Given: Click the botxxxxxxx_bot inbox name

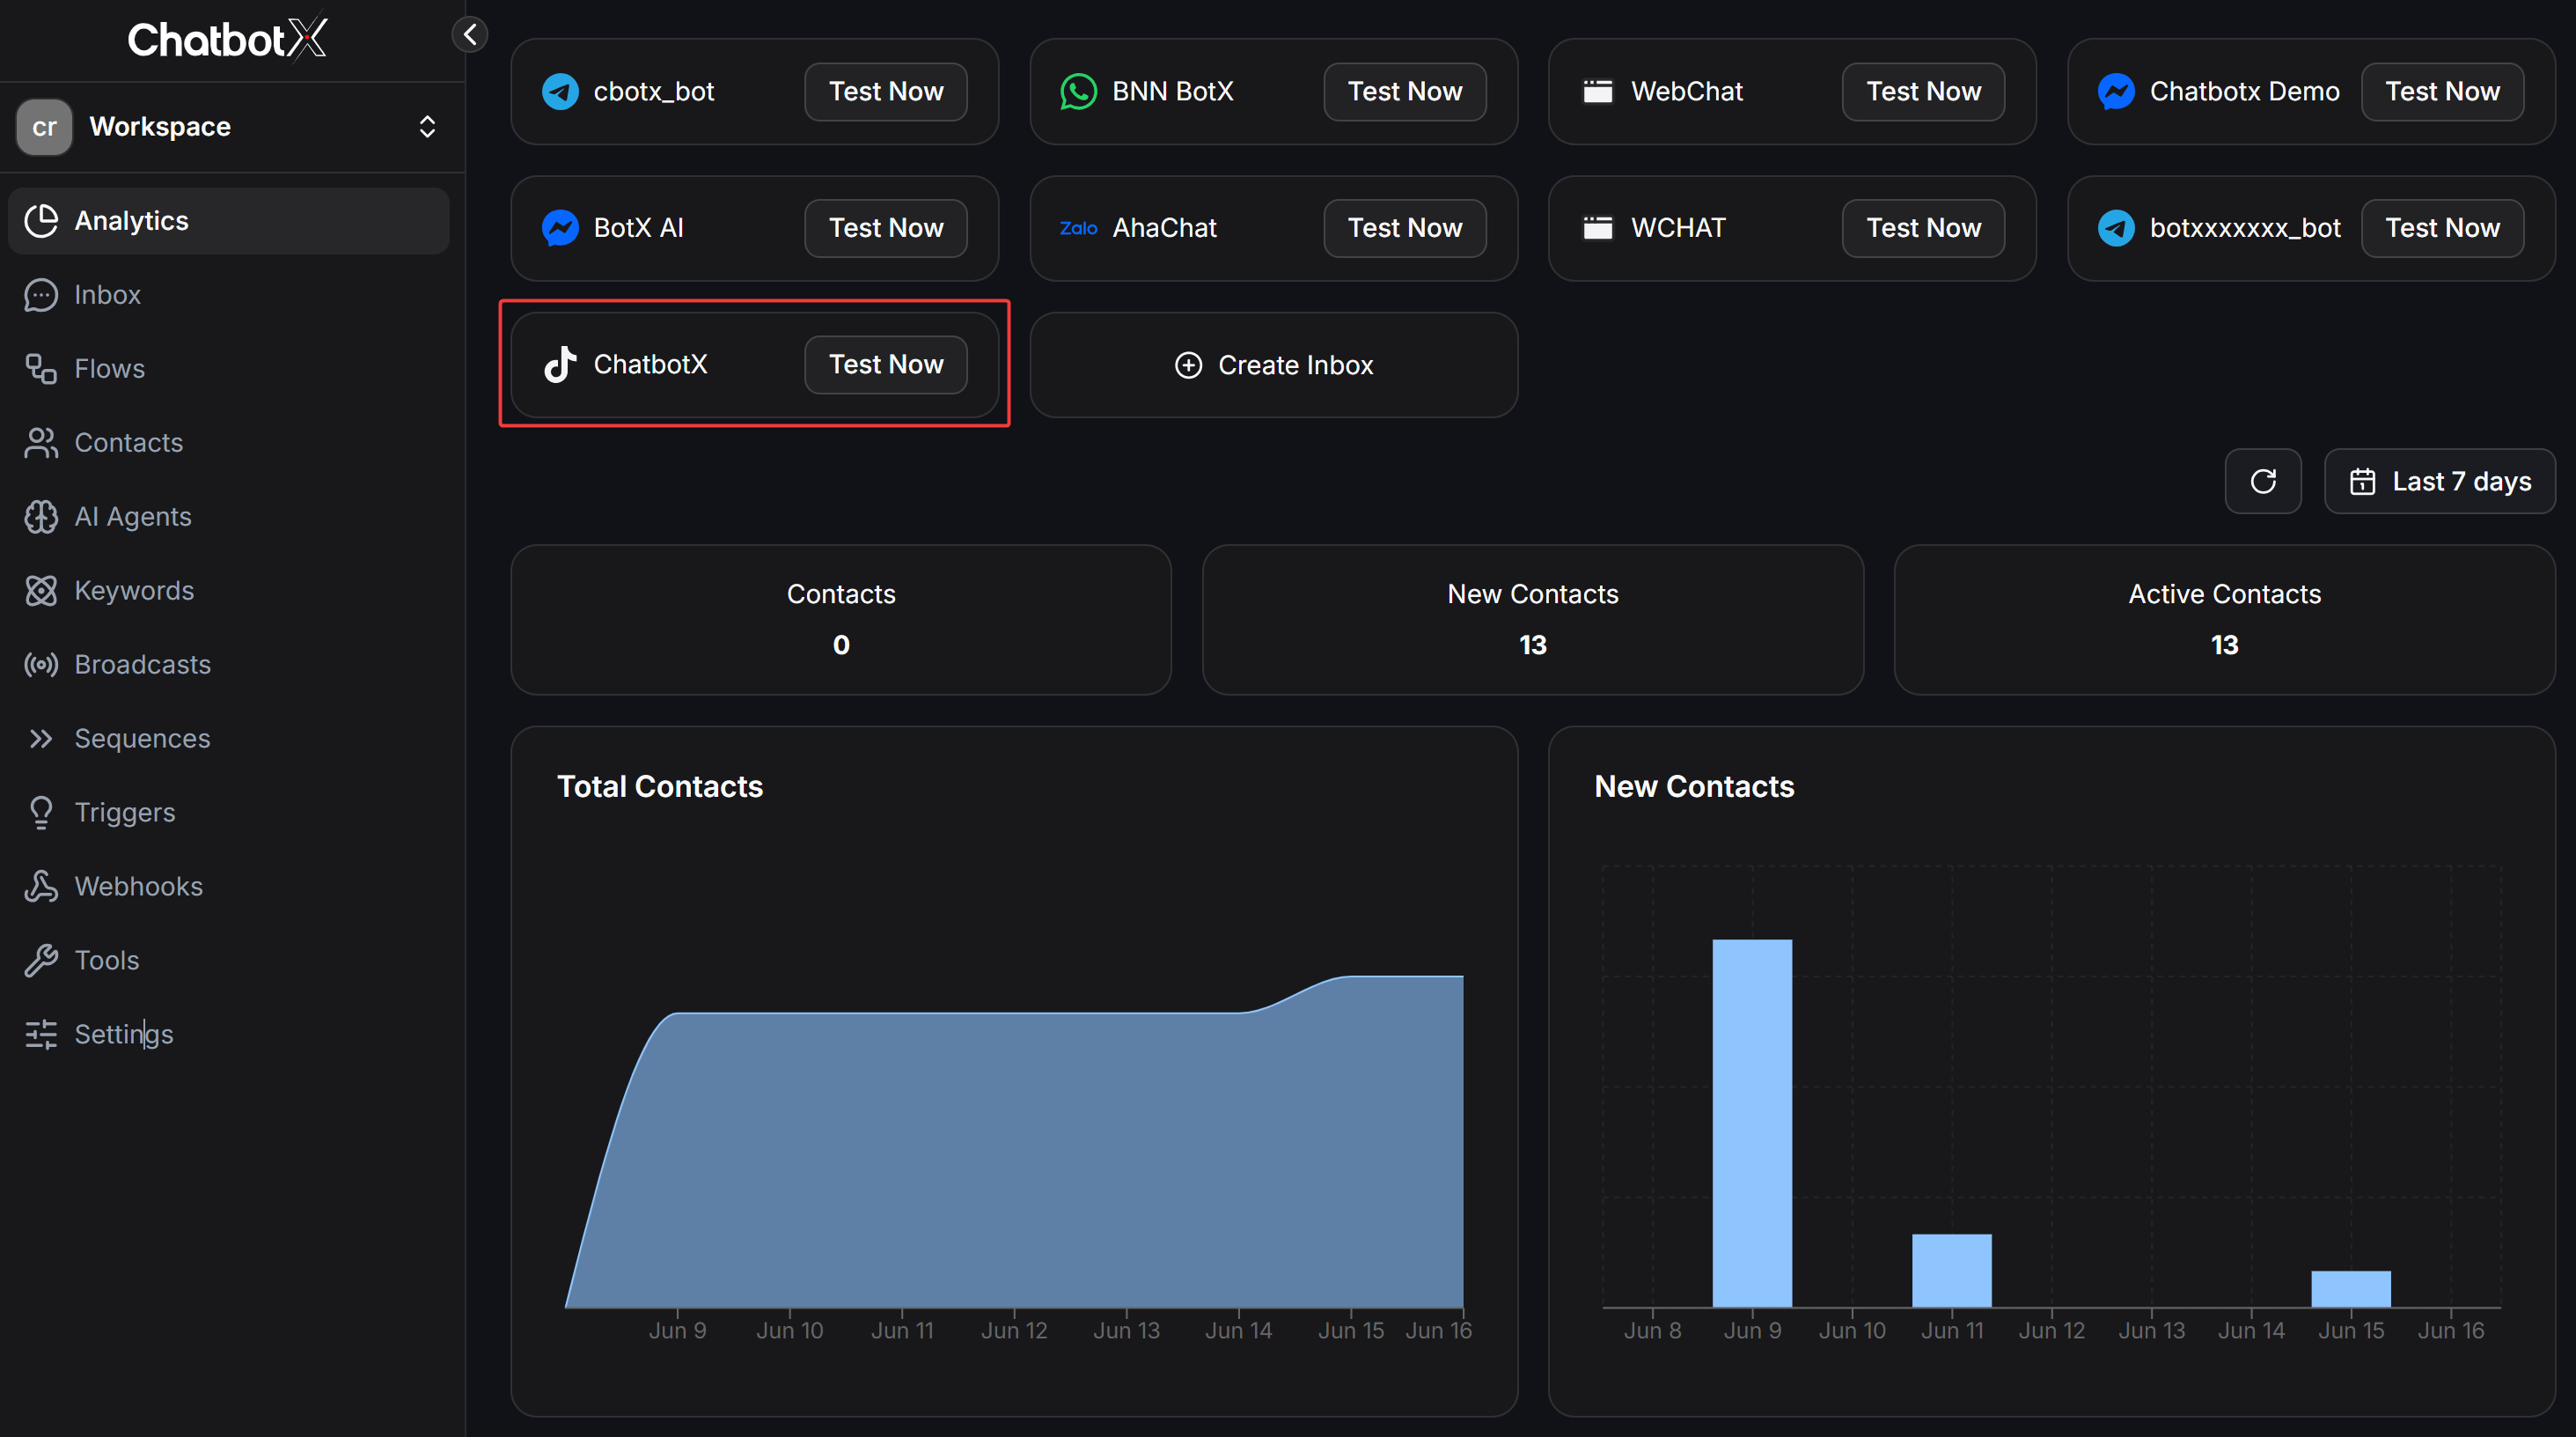Looking at the screenshot, I should coord(2245,228).
